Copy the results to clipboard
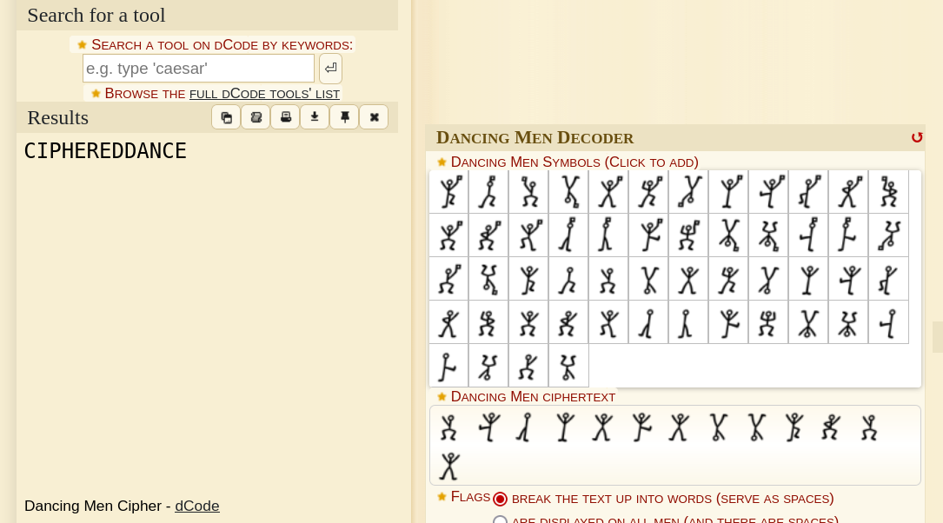This screenshot has height=523, width=943. [x=226, y=117]
